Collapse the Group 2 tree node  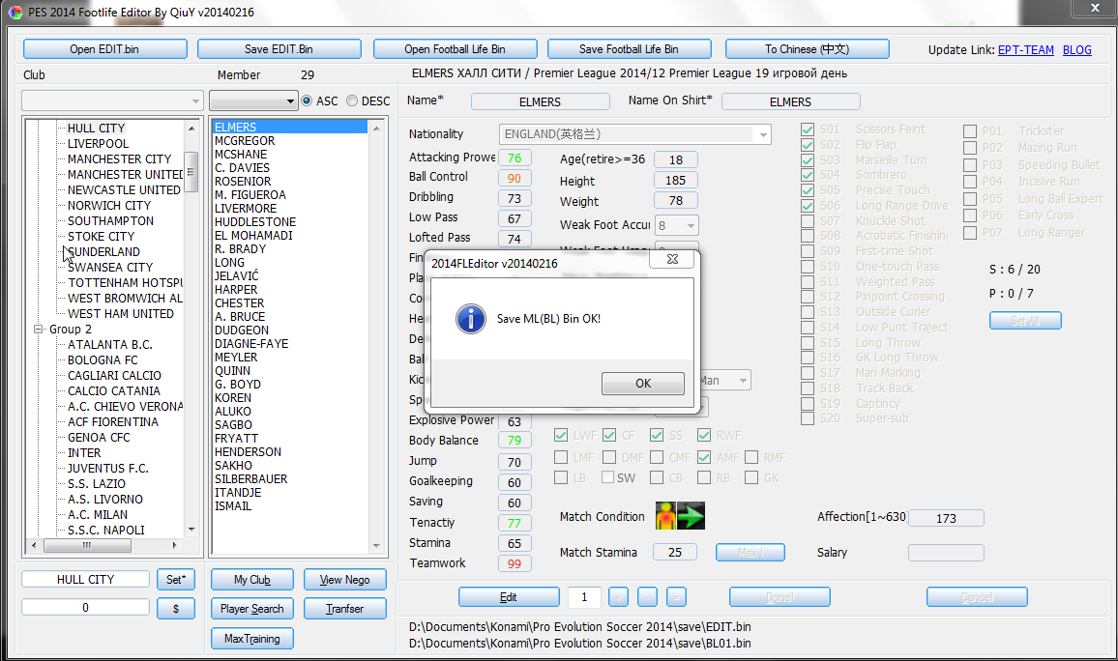click(x=39, y=330)
